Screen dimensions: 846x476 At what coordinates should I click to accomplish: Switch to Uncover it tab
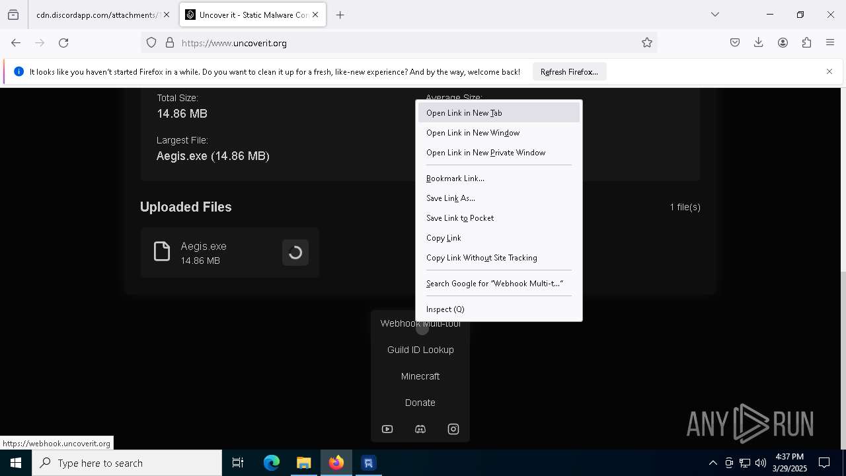point(252,15)
